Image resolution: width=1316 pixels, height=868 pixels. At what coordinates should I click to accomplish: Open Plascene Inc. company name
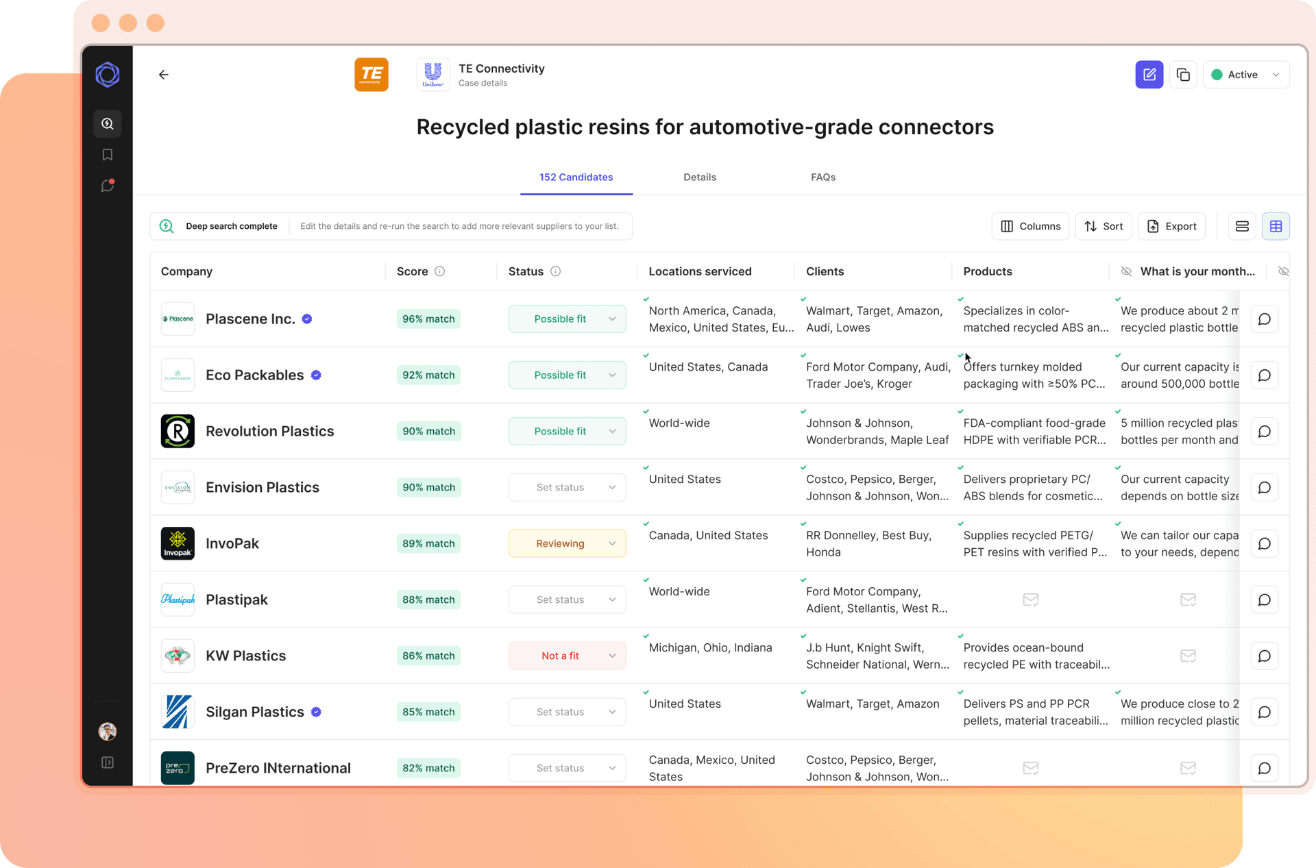(250, 319)
